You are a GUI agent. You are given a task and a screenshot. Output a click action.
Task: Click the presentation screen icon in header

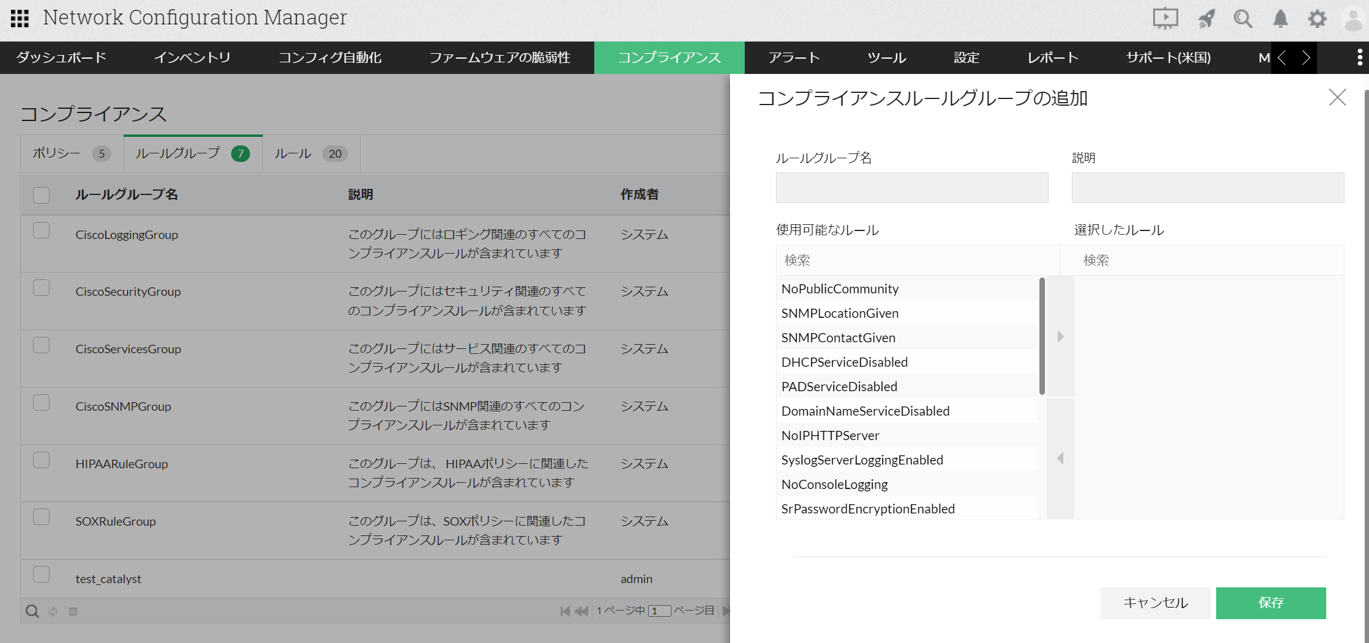point(1165,18)
